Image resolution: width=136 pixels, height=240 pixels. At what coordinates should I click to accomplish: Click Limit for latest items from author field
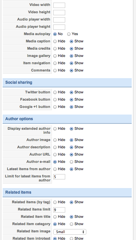[x=59, y=177]
